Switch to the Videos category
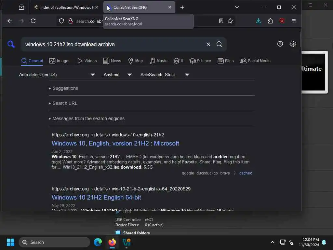This screenshot has width=333, height=250. [x=87, y=61]
